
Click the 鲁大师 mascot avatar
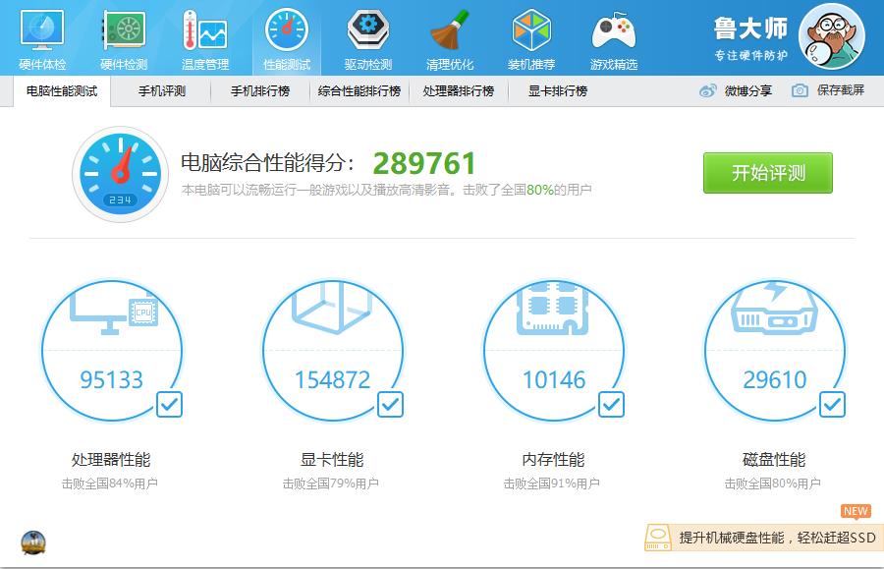coord(832,36)
